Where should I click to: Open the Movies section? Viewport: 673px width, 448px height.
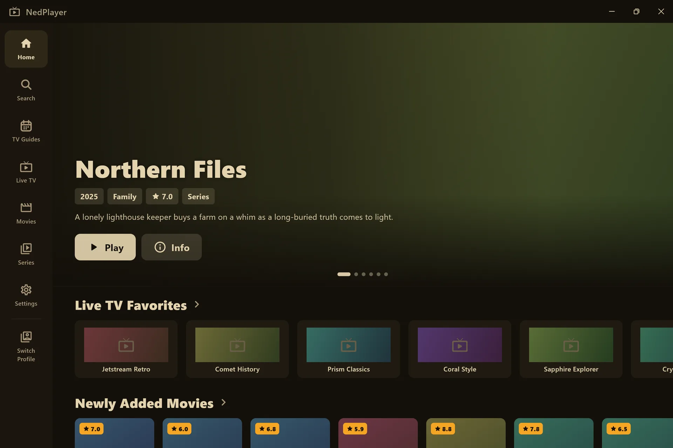(x=26, y=213)
